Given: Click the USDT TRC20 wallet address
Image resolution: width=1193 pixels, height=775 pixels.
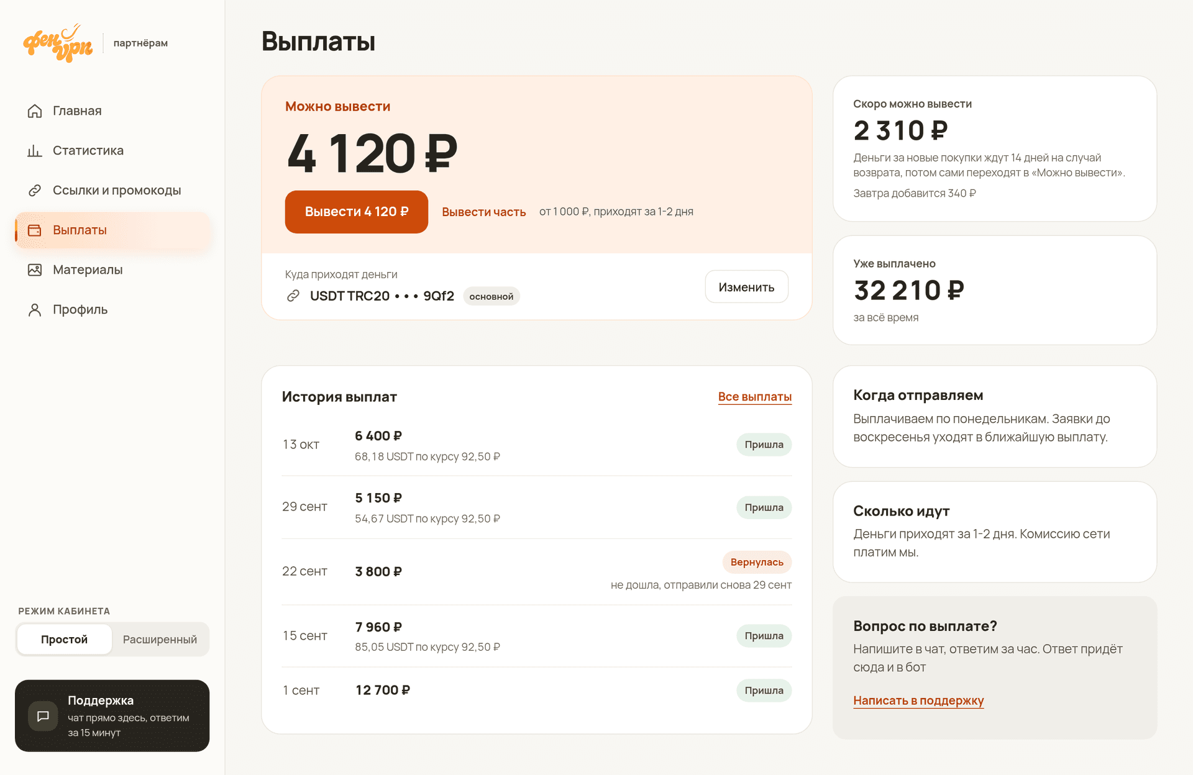Looking at the screenshot, I should tap(382, 296).
